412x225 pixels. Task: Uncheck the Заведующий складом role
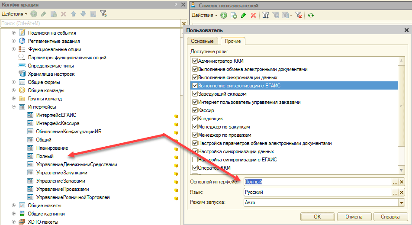pos(195,94)
